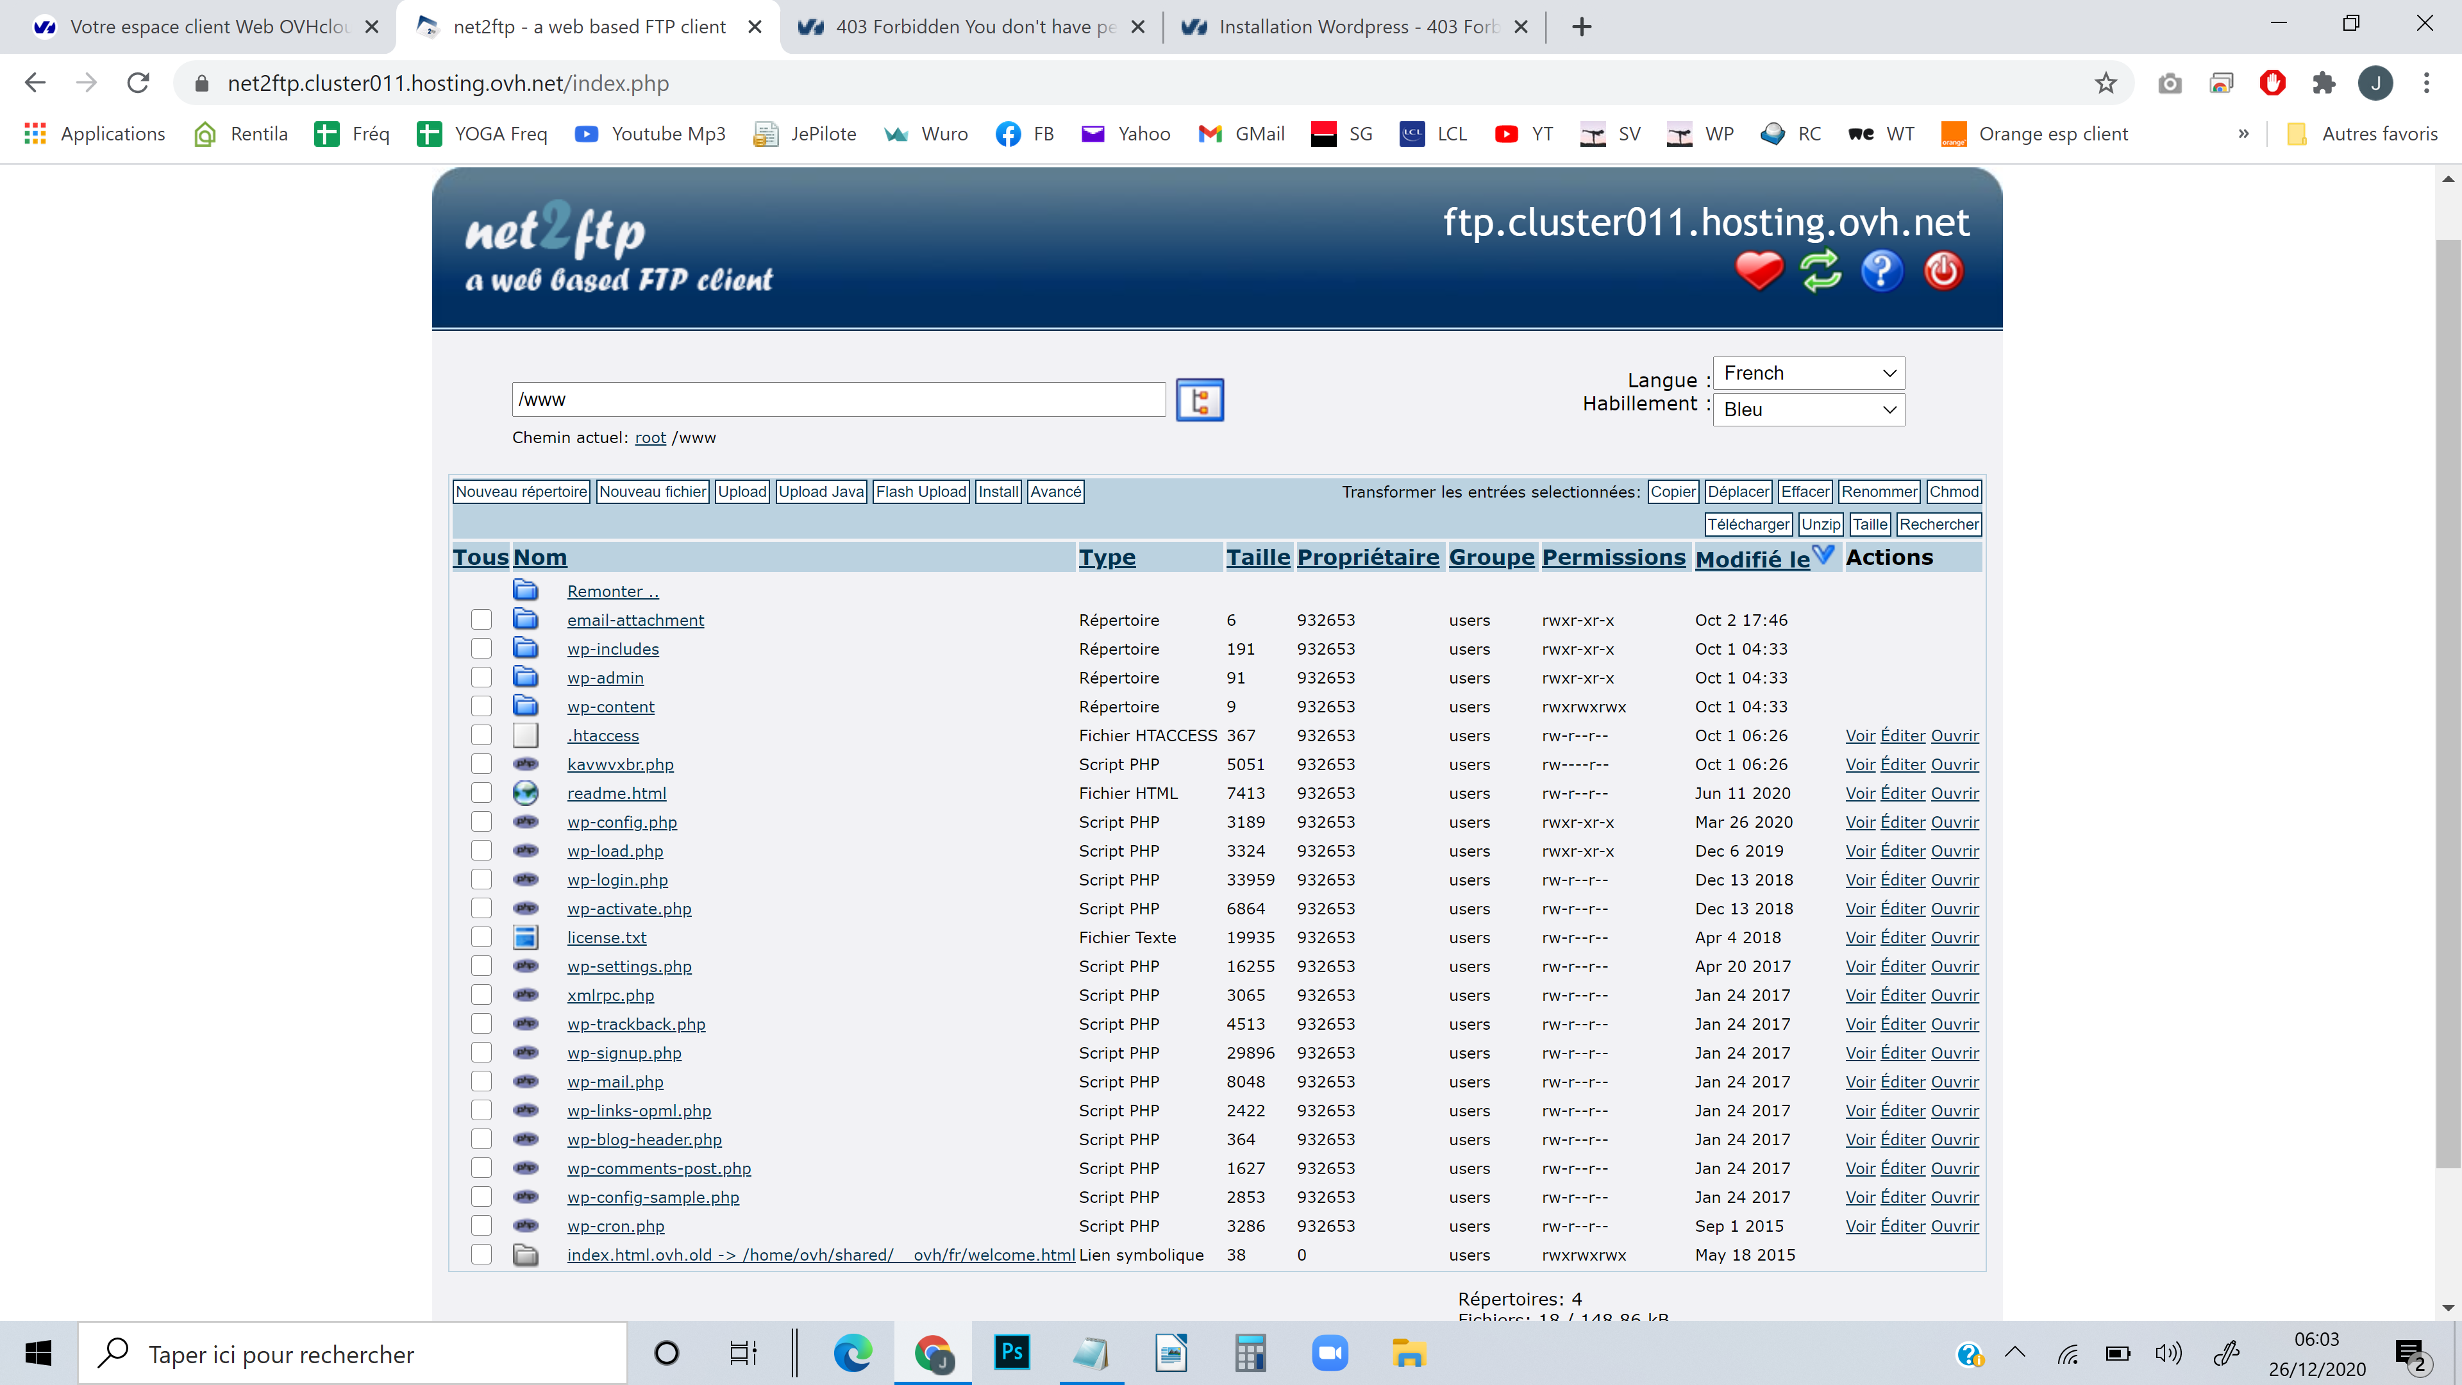Click the green refresh arrows icon
This screenshot has width=2462, height=1385.
tap(1820, 271)
